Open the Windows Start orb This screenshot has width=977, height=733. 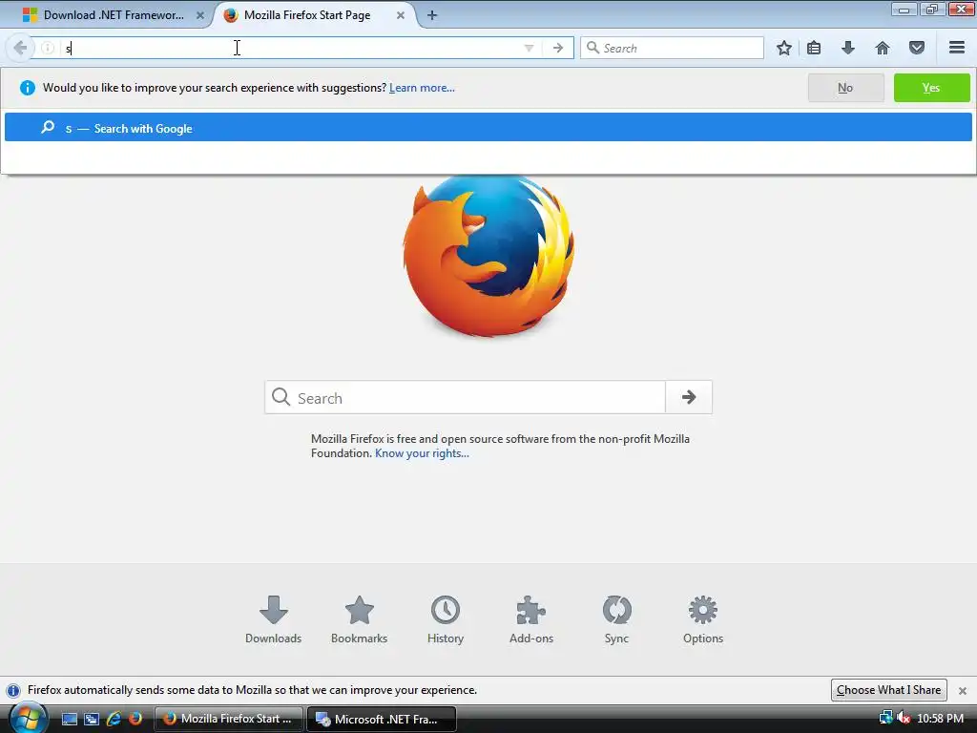[28, 720]
